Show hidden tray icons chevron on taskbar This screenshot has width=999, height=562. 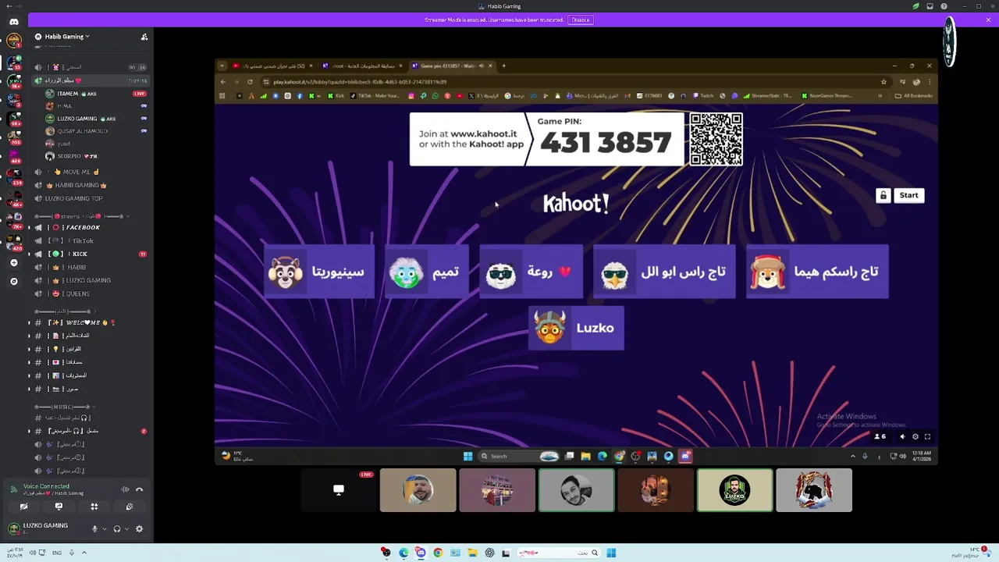[x=84, y=553]
